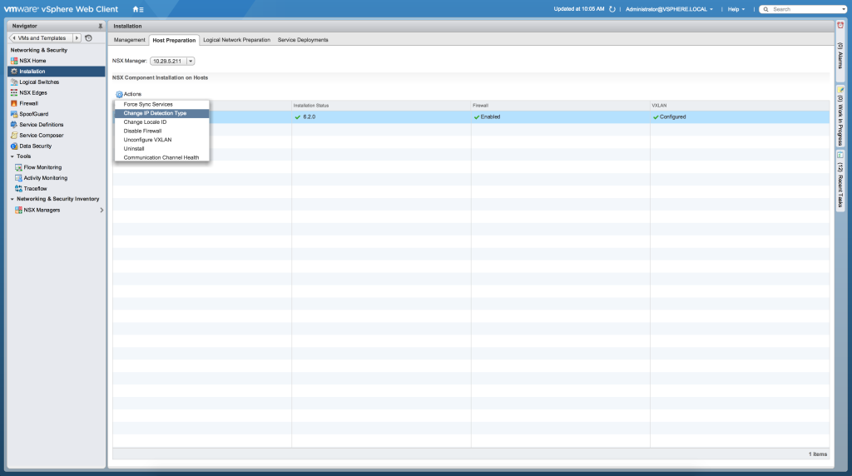Click the 6.2.0 installation status cell
This screenshot has width=852, height=476.
[381, 117]
